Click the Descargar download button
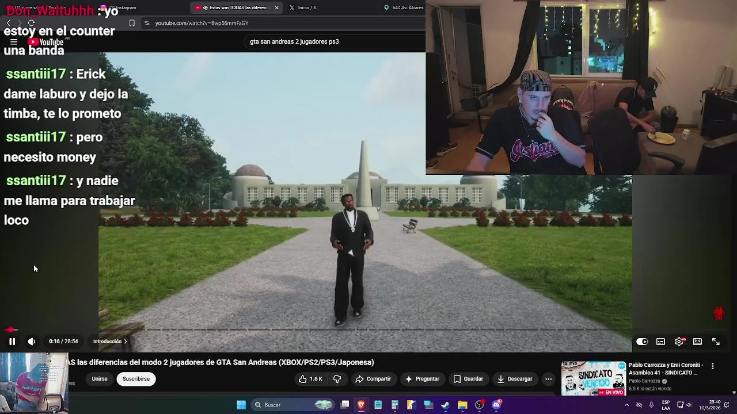The height and width of the screenshot is (414, 737). point(515,379)
